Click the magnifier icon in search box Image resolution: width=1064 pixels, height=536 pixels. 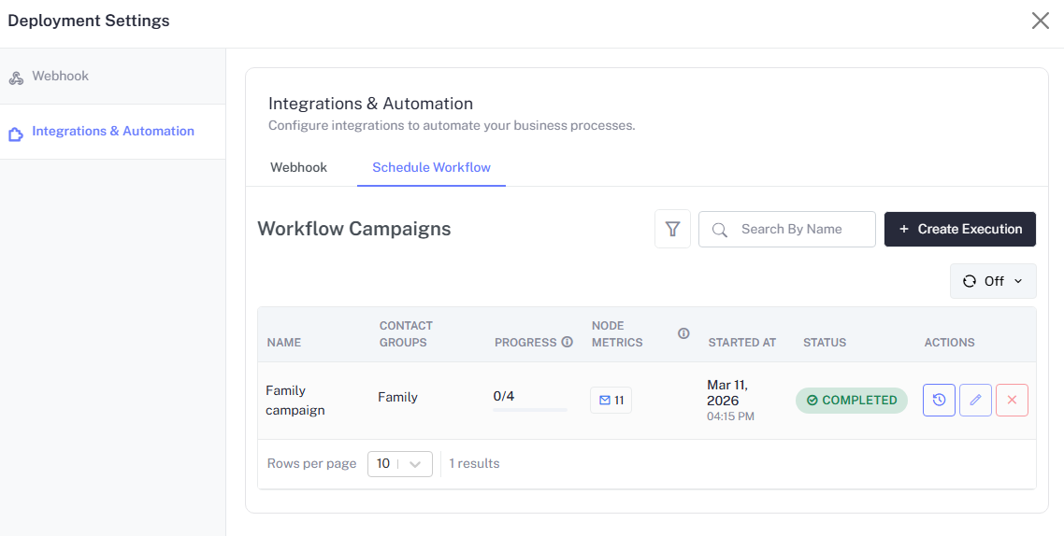tap(720, 230)
